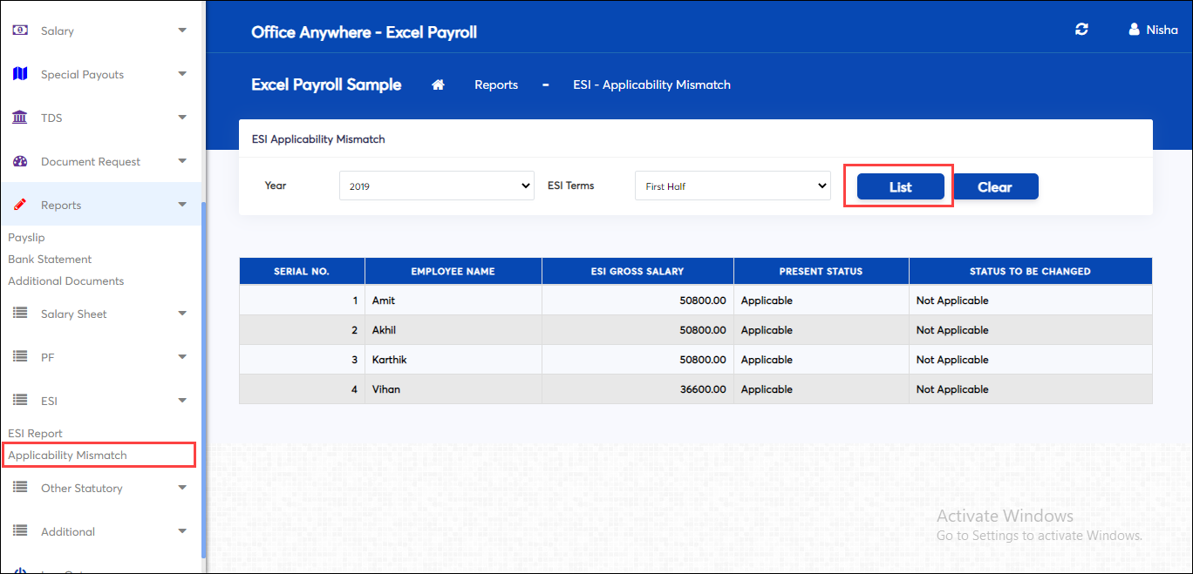Click the home icon in breadcrumb
The width and height of the screenshot is (1193, 574).
pos(439,84)
